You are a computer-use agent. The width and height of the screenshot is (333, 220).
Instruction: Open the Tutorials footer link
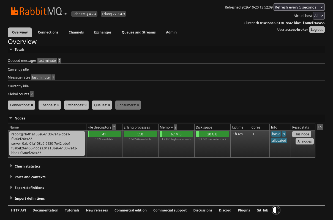point(72,210)
